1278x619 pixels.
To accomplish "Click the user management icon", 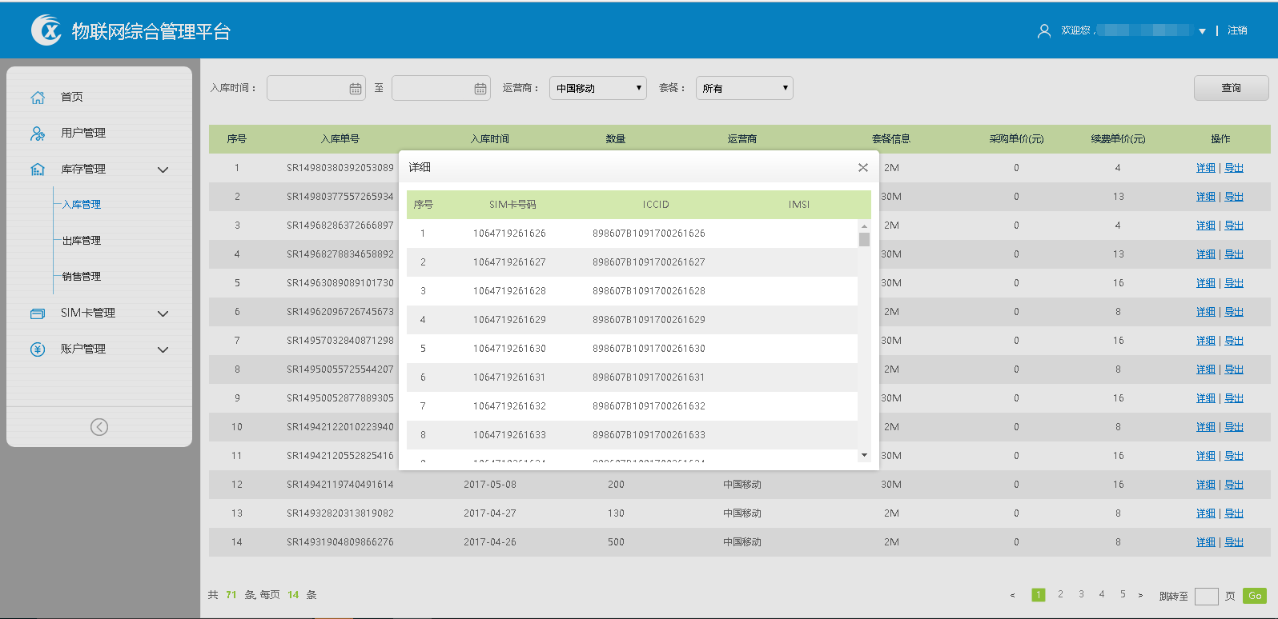I will tap(38, 134).
